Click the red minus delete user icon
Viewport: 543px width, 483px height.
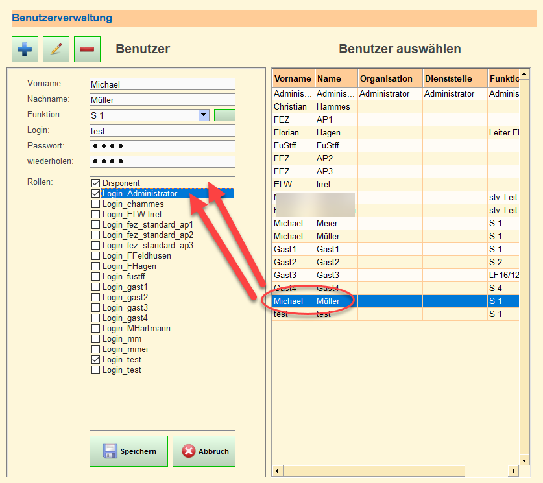click(87, 49)
